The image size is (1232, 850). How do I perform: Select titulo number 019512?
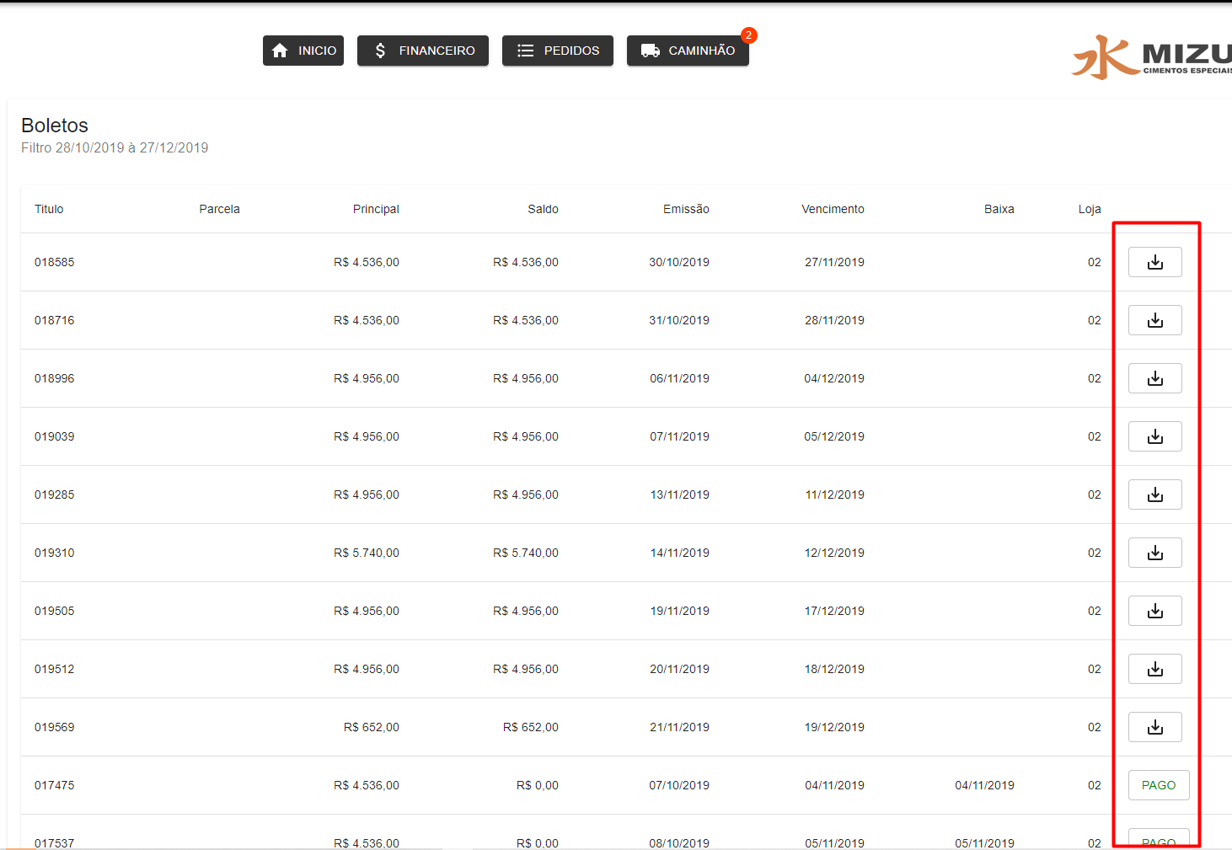tap(54, 669)
